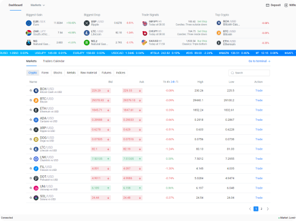Switch to the Traders Calendar tab

(x=53, y=61)
